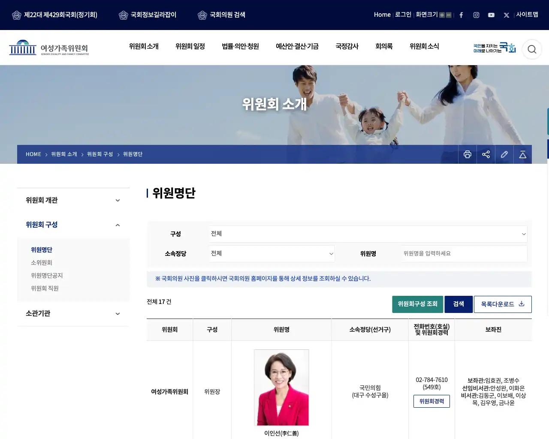Open the Instagram icon link

[476, 15]
